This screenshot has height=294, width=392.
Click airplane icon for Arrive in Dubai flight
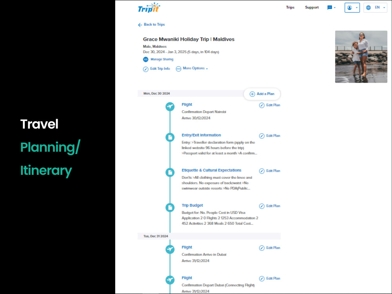(170, 249)
